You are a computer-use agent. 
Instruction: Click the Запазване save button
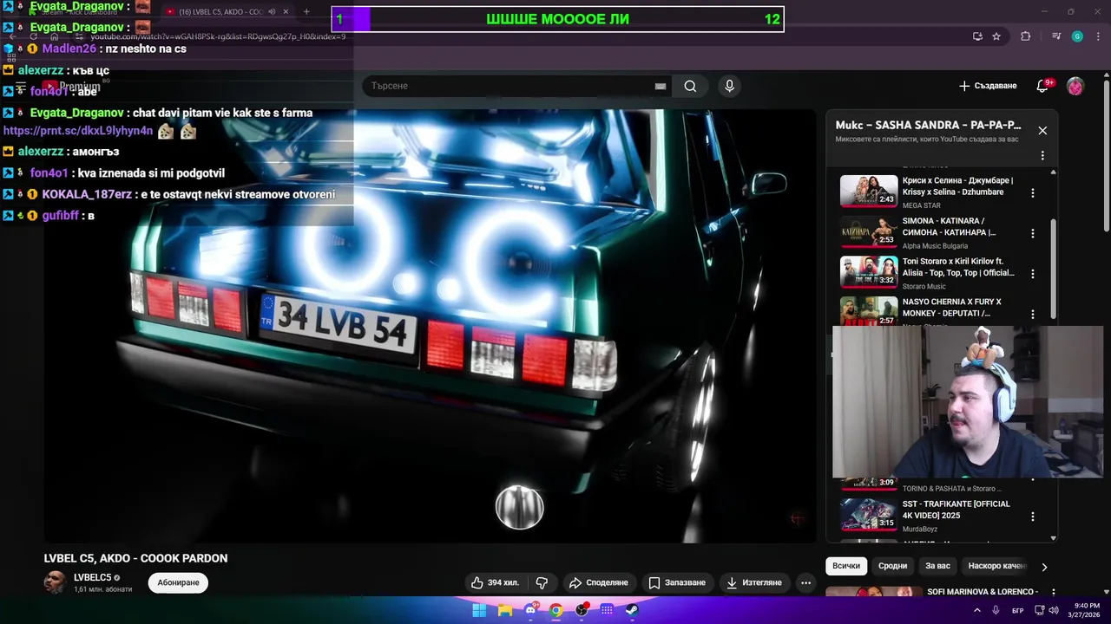(x=677, y=582)
